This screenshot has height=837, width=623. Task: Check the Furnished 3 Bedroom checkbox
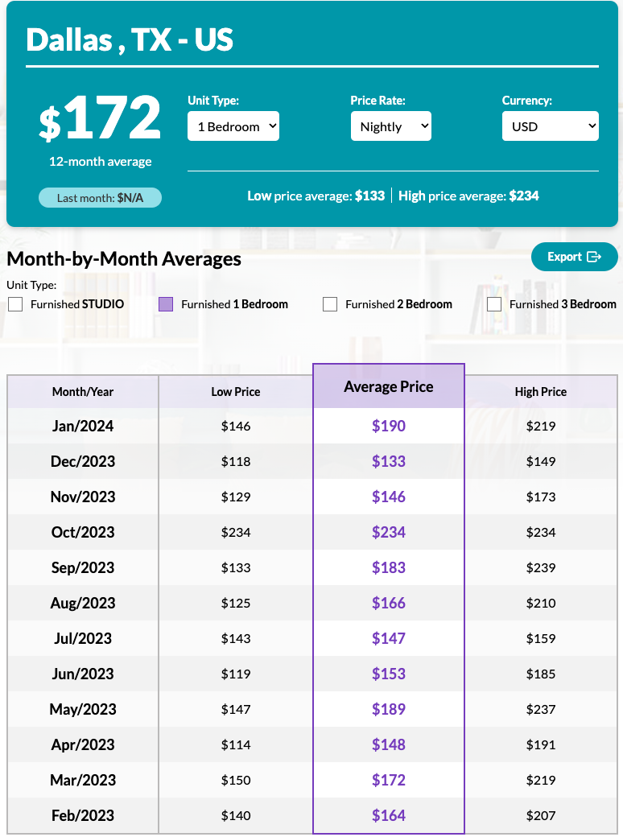click(494, 304)
